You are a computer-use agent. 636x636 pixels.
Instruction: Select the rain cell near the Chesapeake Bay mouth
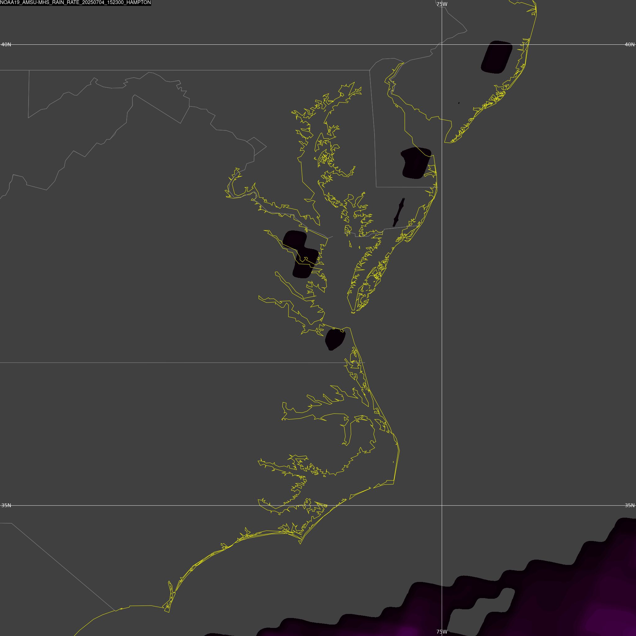(x=335, y=339)
